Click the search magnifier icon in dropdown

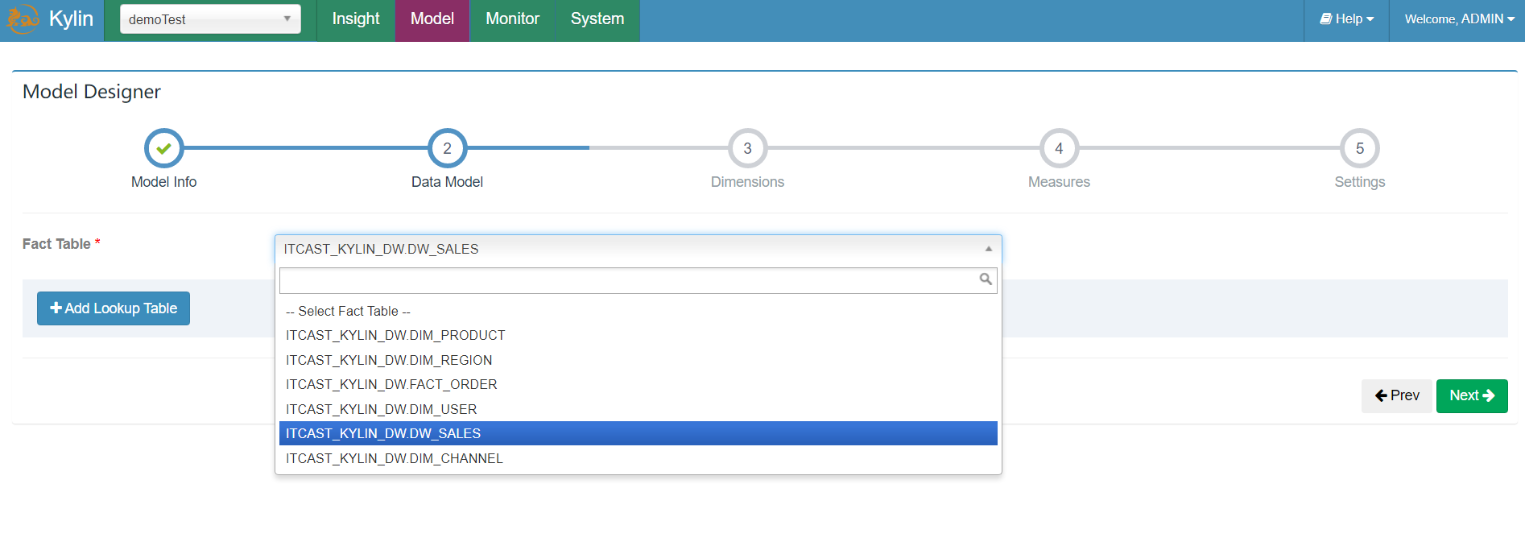coord(986,279)
